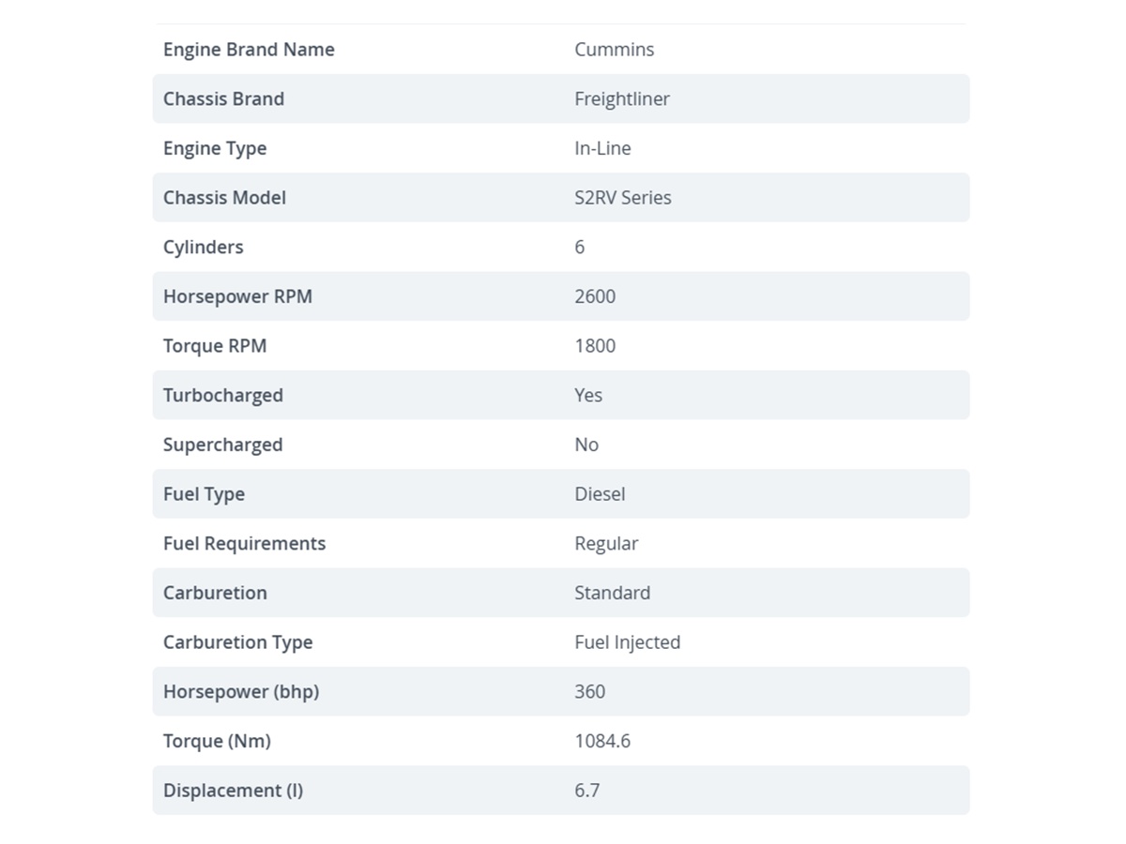
Task: Select the Horsepower RPM value 2600
Action: coord(595,296)
